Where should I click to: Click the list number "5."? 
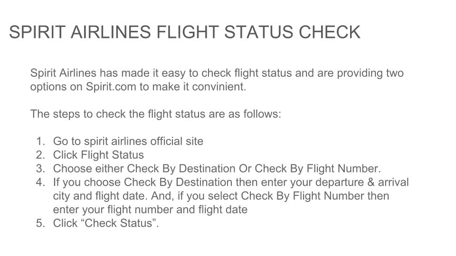click(x=40, y=223)
